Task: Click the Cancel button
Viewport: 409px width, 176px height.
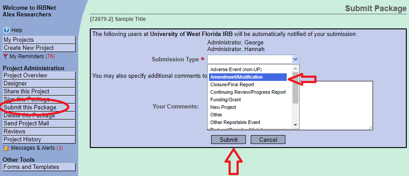Action: (268, 140)
